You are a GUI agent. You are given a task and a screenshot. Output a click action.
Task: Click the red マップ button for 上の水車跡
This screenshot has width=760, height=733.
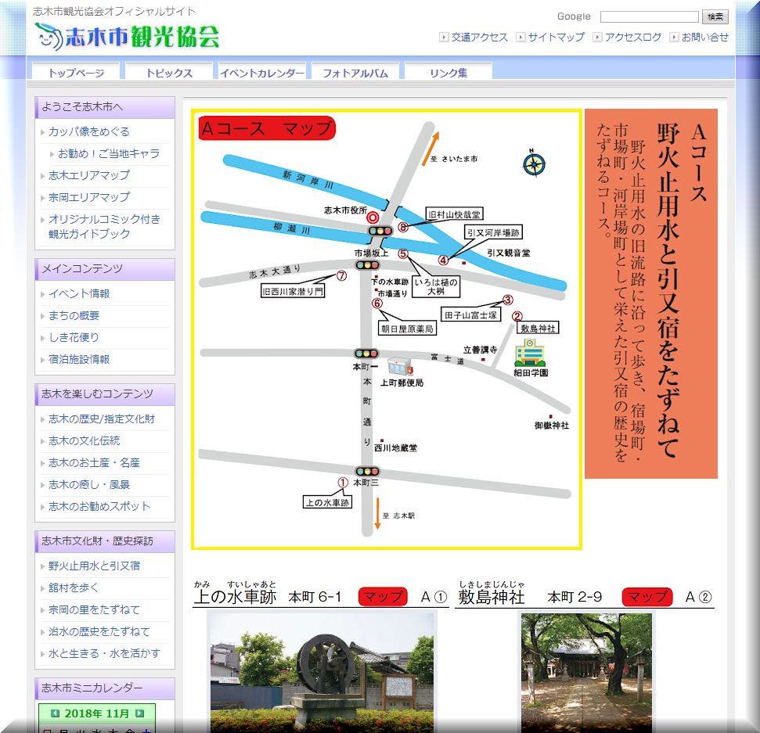coord(383,596)
